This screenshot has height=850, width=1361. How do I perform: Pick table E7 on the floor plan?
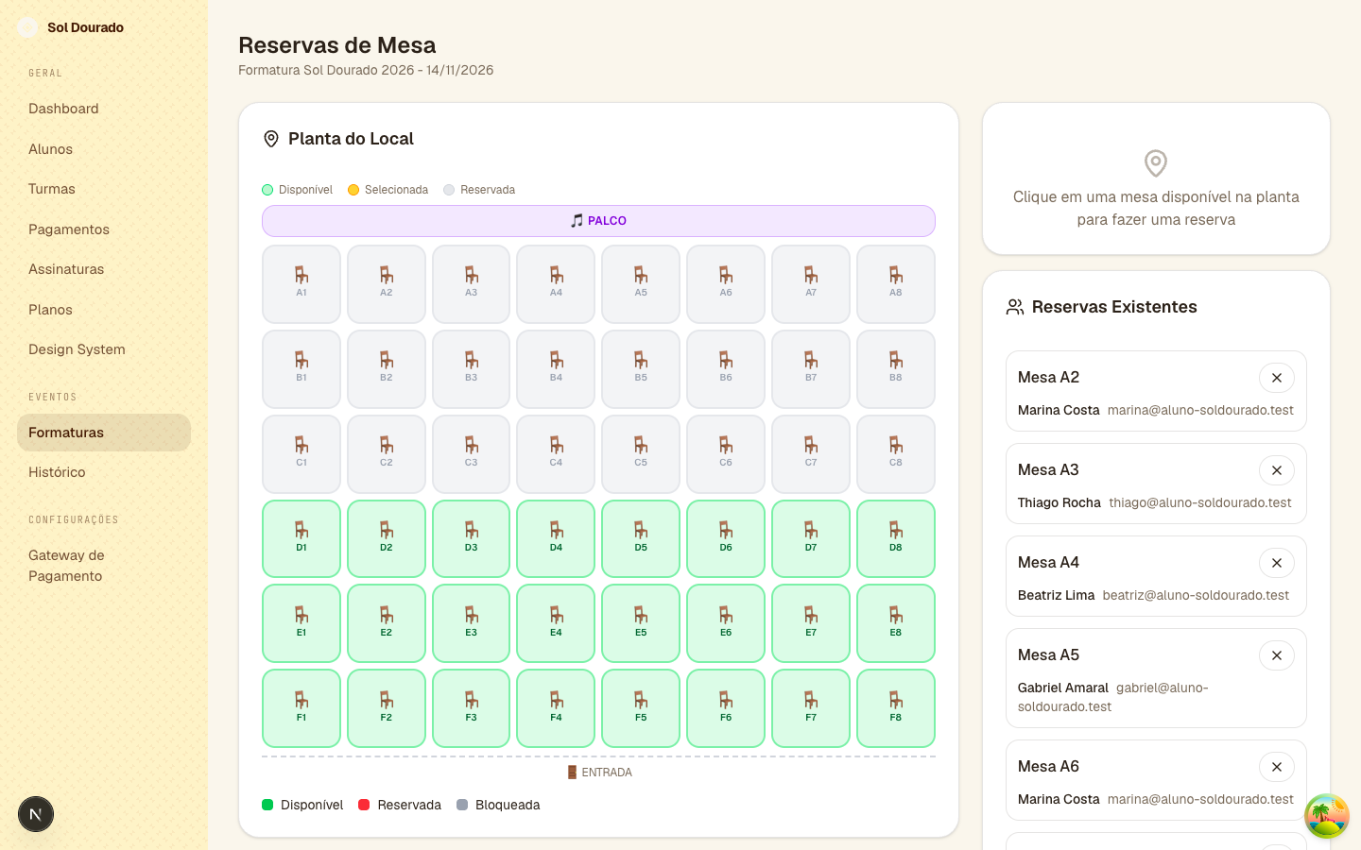tap(811, 623)
